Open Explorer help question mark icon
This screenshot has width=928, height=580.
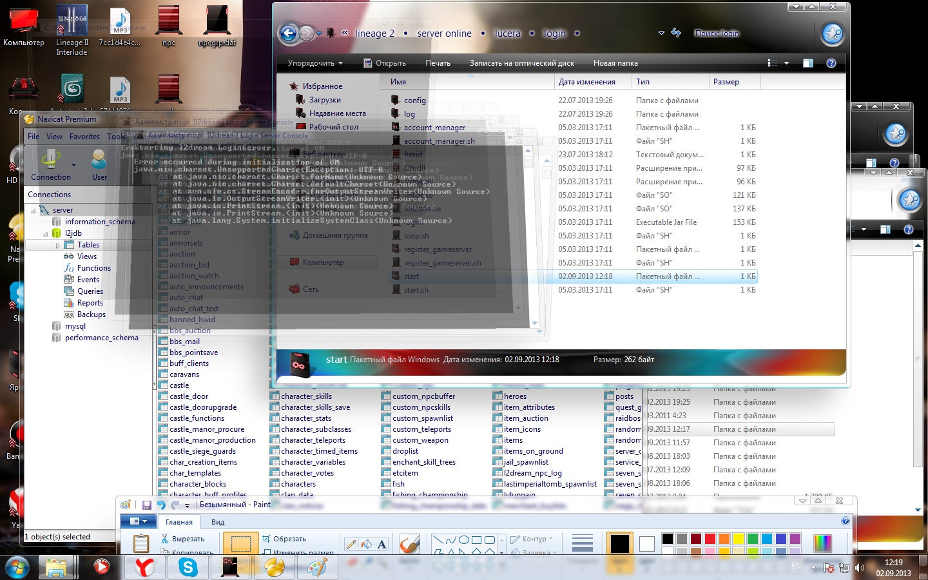(x=831, y=63)
